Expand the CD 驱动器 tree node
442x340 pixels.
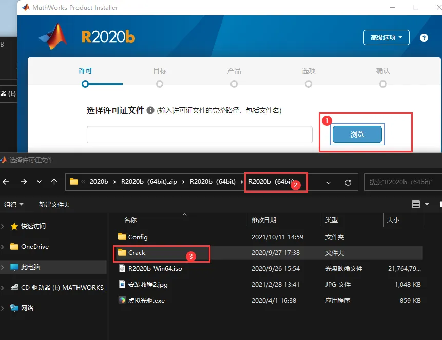3,288
